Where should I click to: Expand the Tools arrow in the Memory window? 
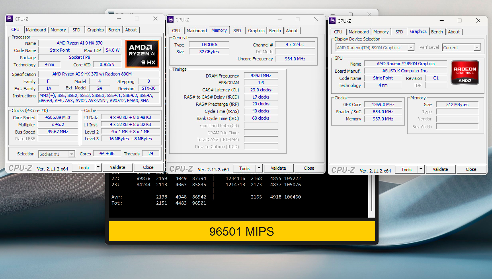pos(259,168)
